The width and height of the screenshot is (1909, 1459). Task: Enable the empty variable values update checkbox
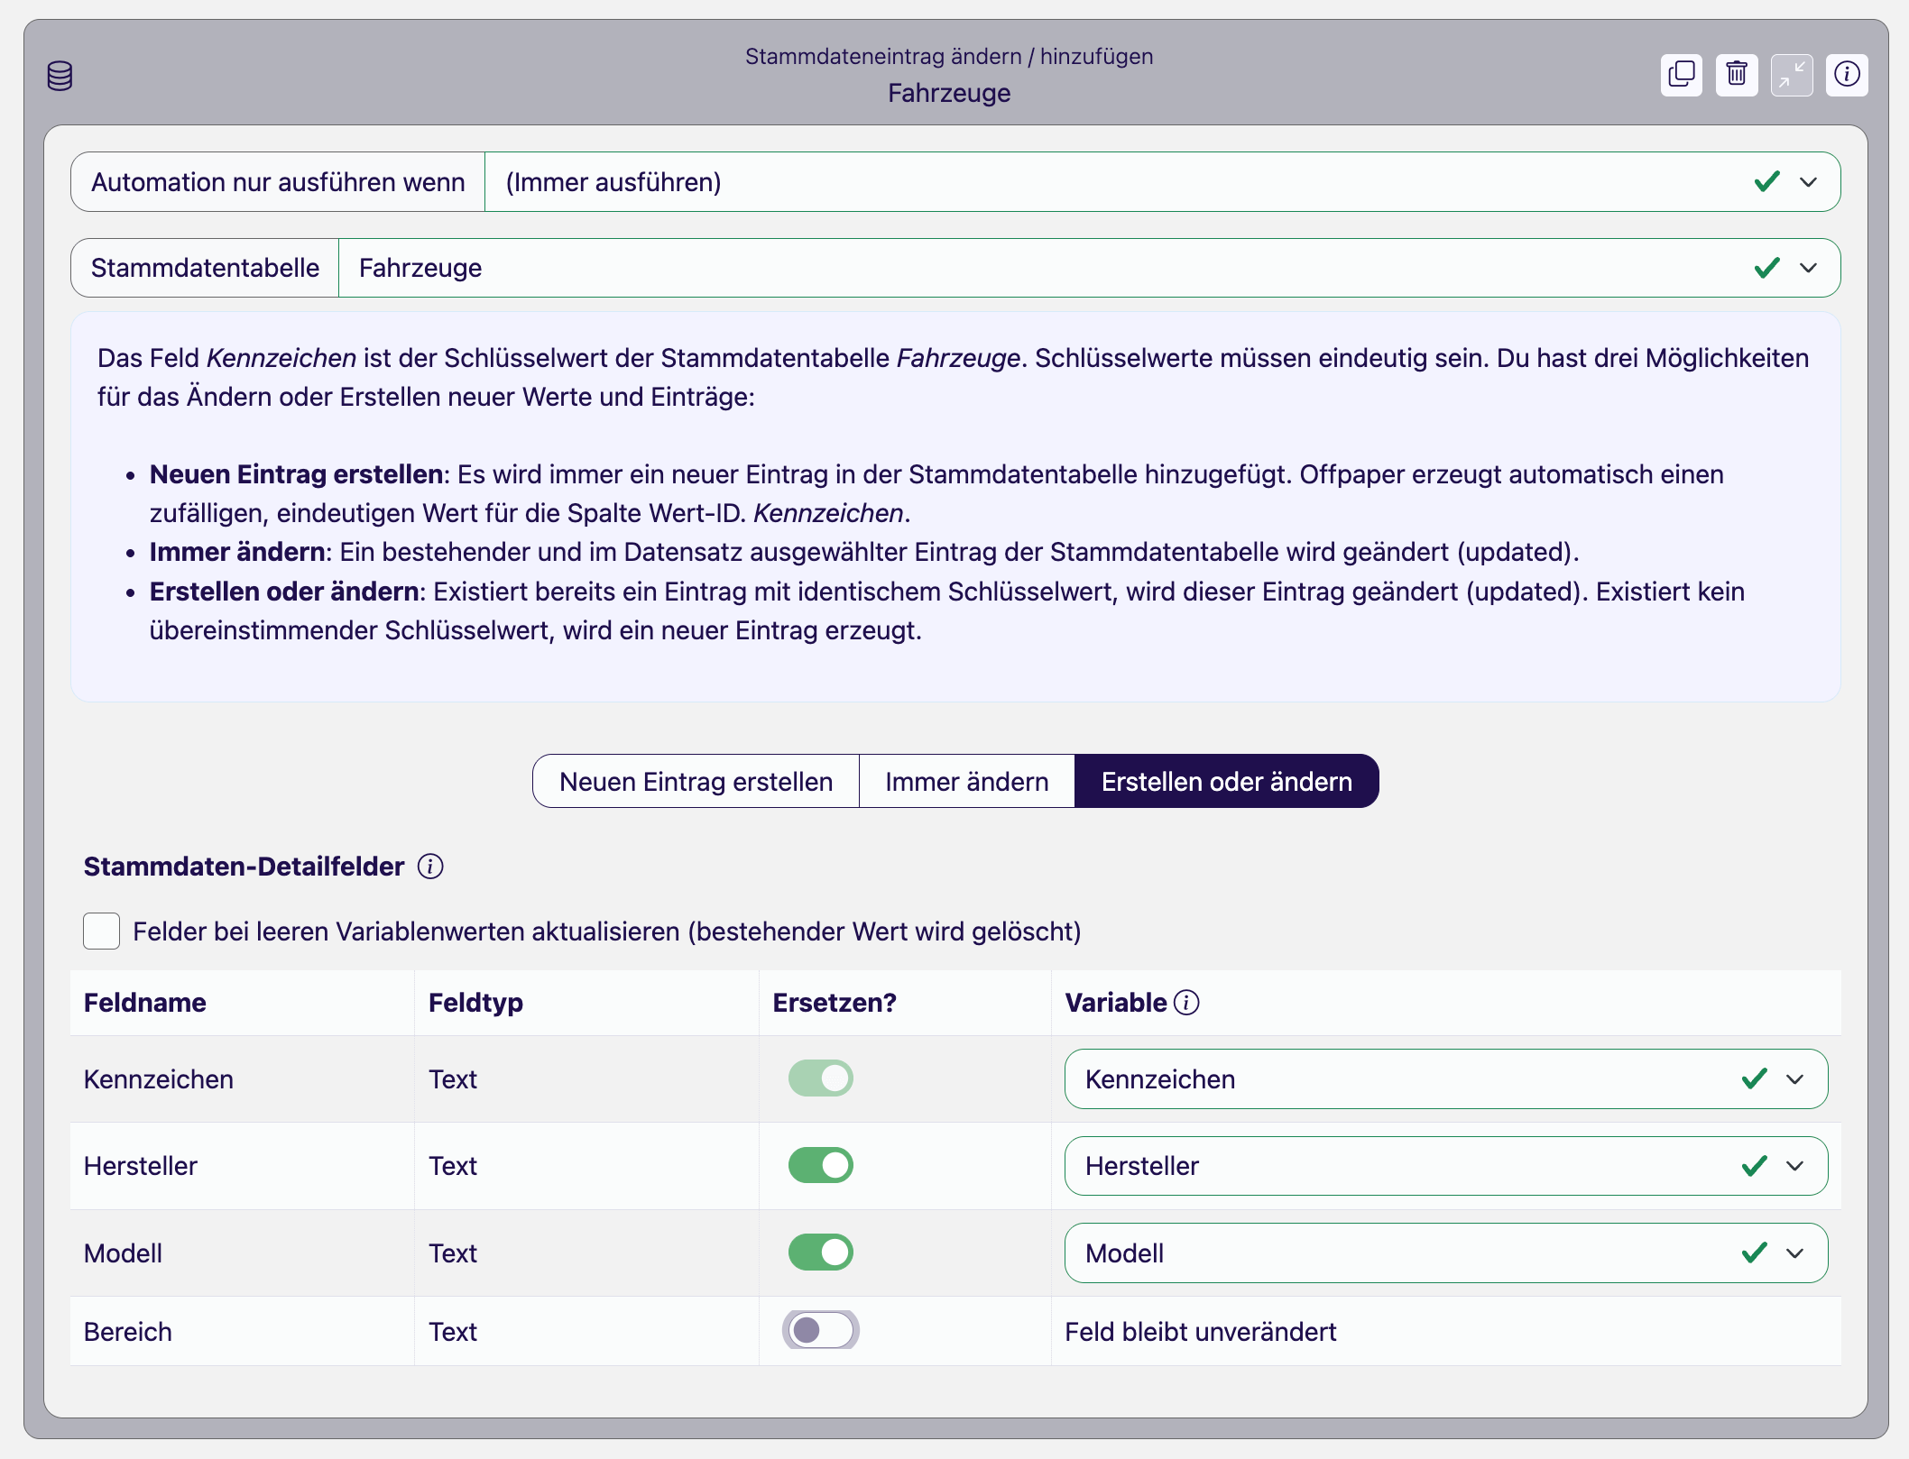(x=102, y=931)
